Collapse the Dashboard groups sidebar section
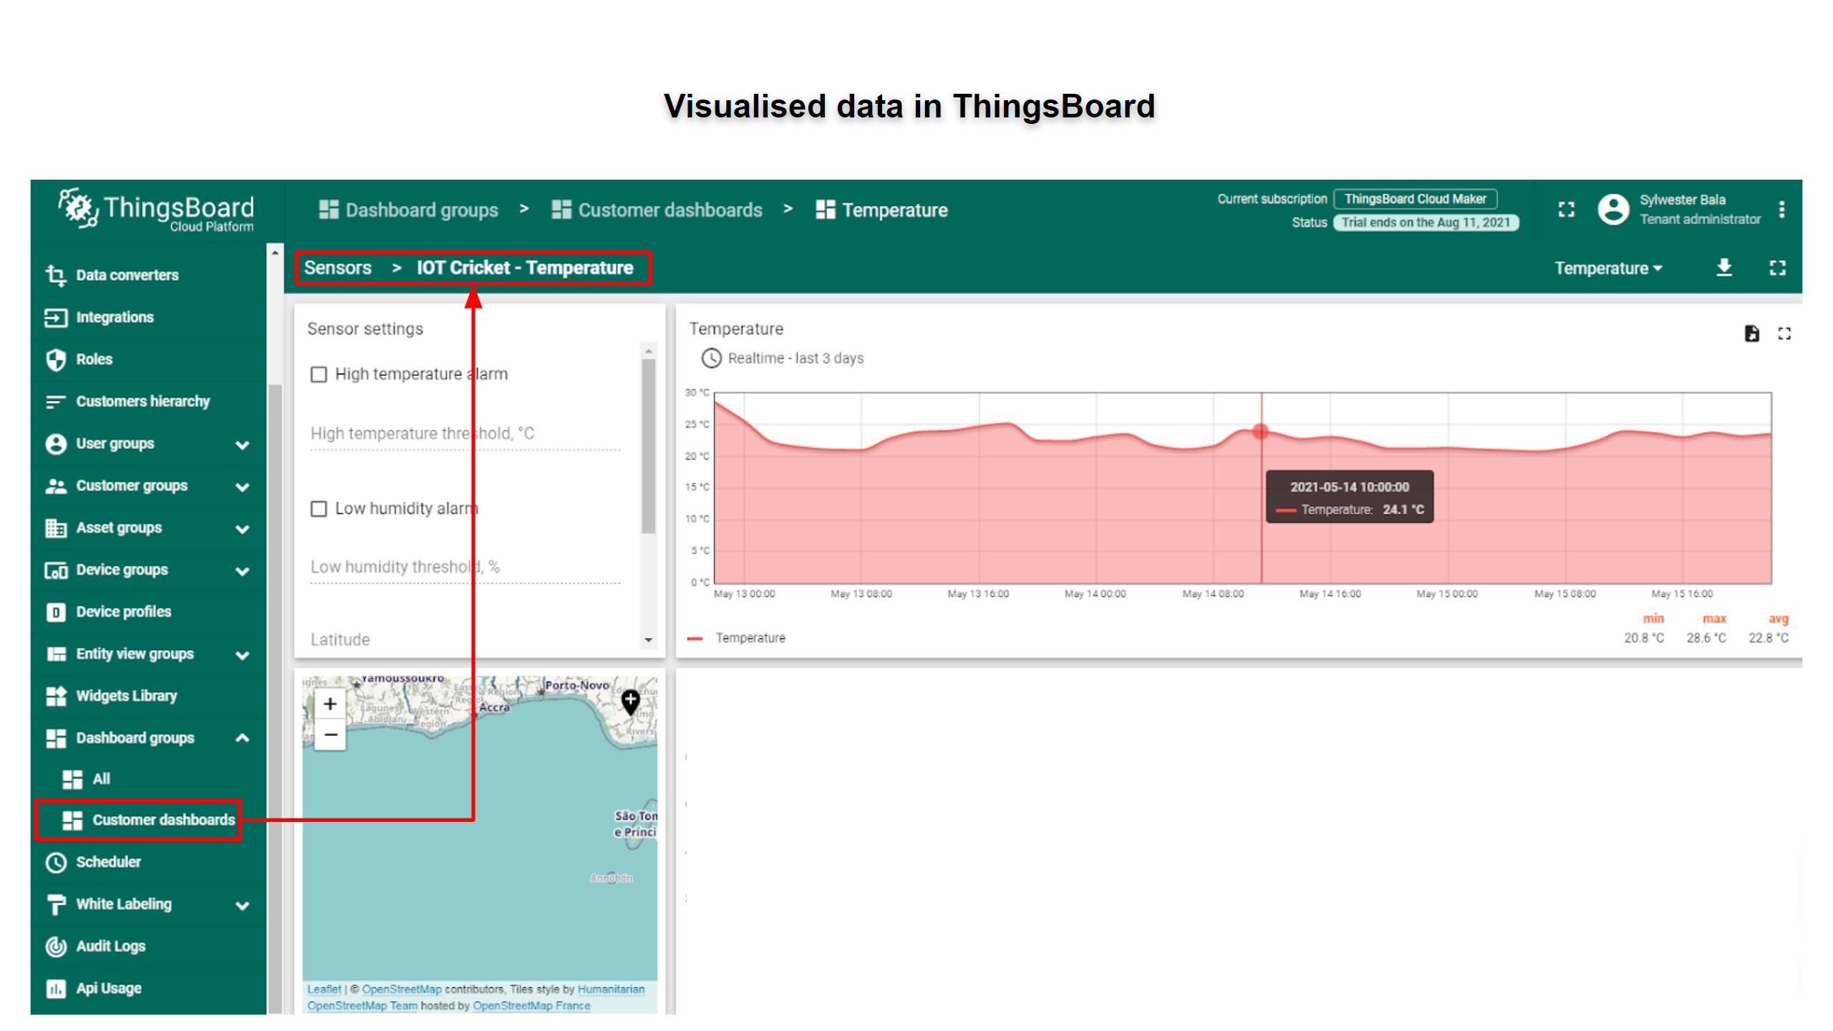1833x1031 pixels. [243, 738]
